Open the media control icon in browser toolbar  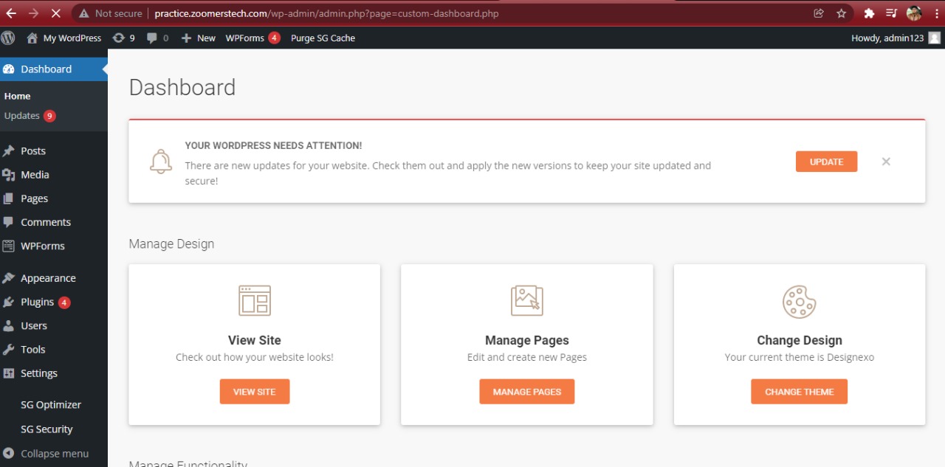click(x=891, y=13)
